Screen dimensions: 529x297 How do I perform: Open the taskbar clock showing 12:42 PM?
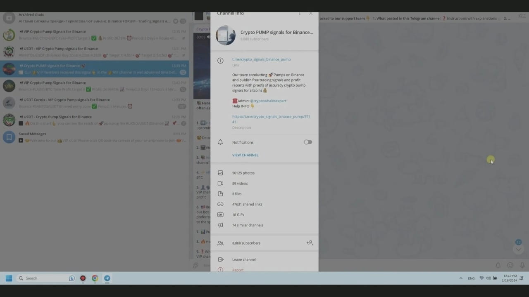click(510, 278)
